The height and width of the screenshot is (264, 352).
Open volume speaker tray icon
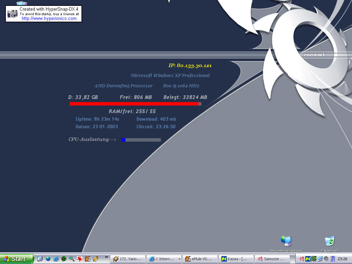326,259
